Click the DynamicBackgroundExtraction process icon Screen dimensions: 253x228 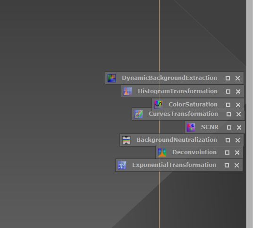point(112,78)
